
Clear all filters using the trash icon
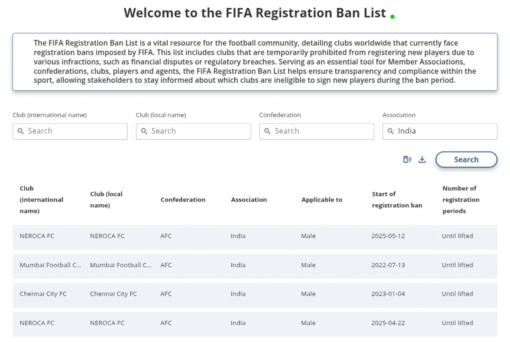408,160
